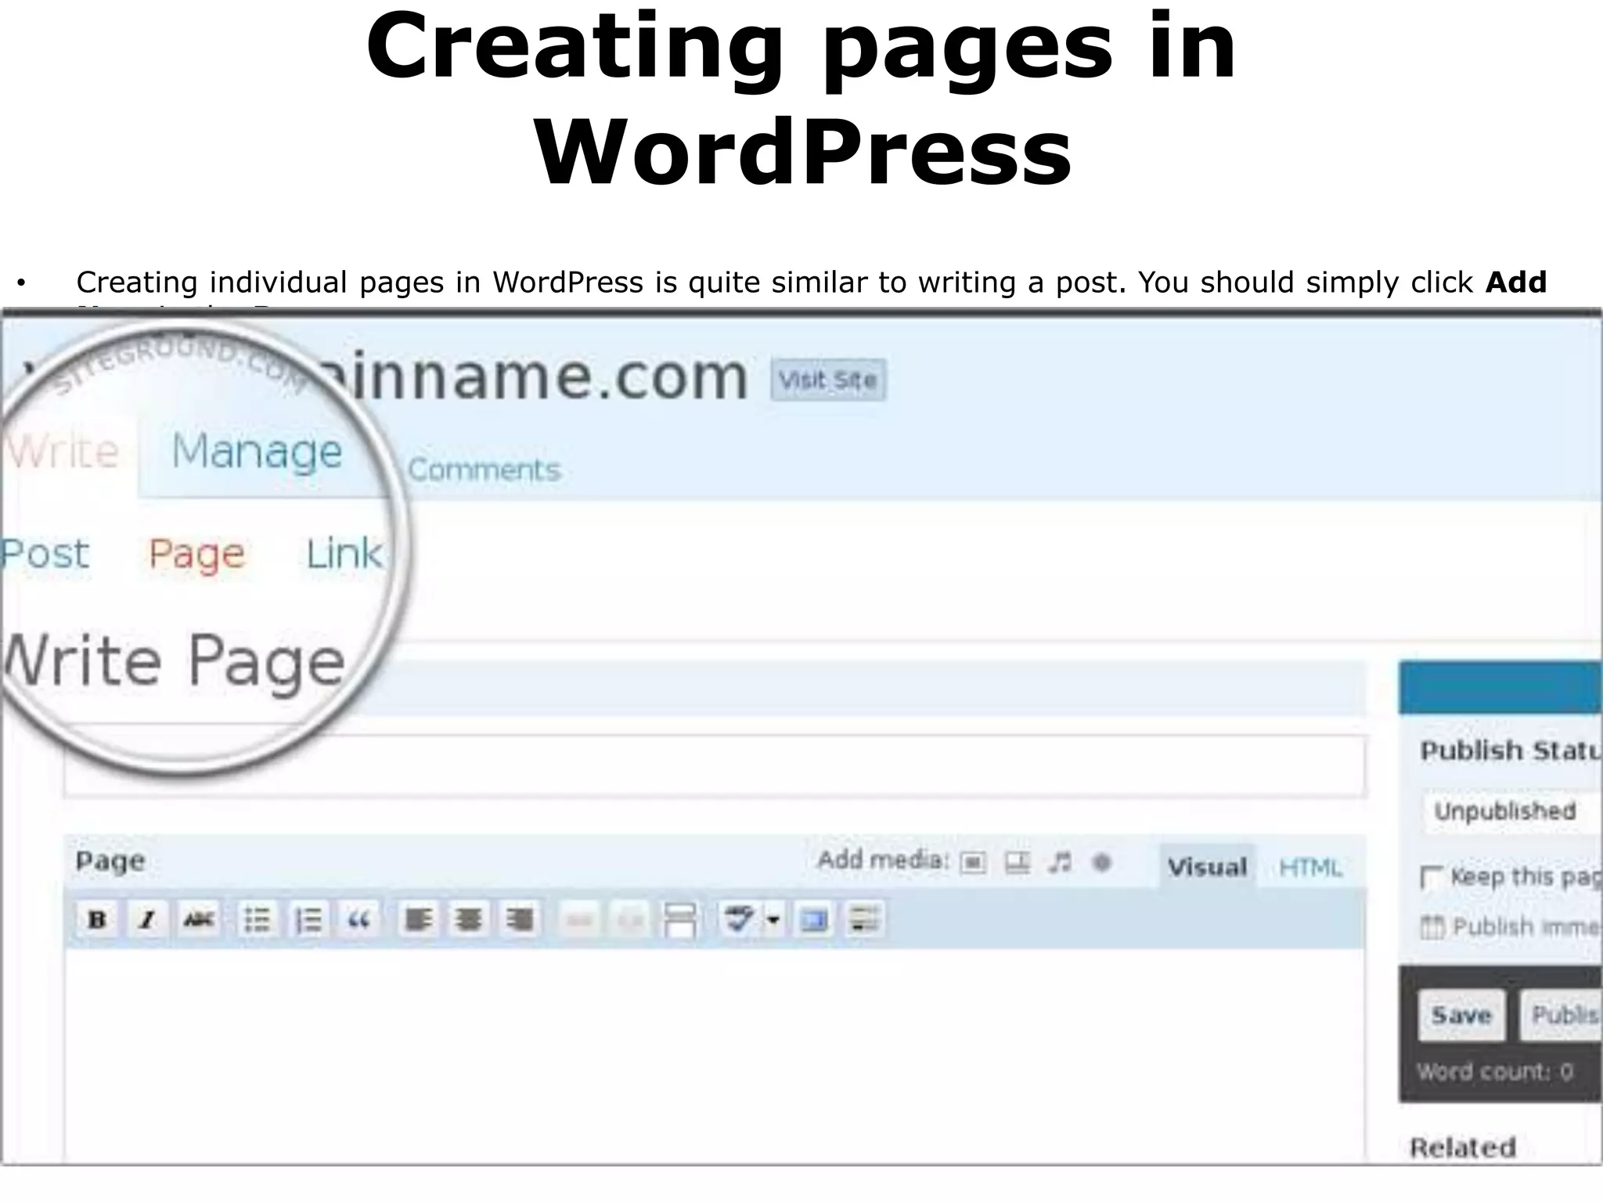Align text right
The height and width of the screenshot is (1202, 1603).
(x=520, y=919)
